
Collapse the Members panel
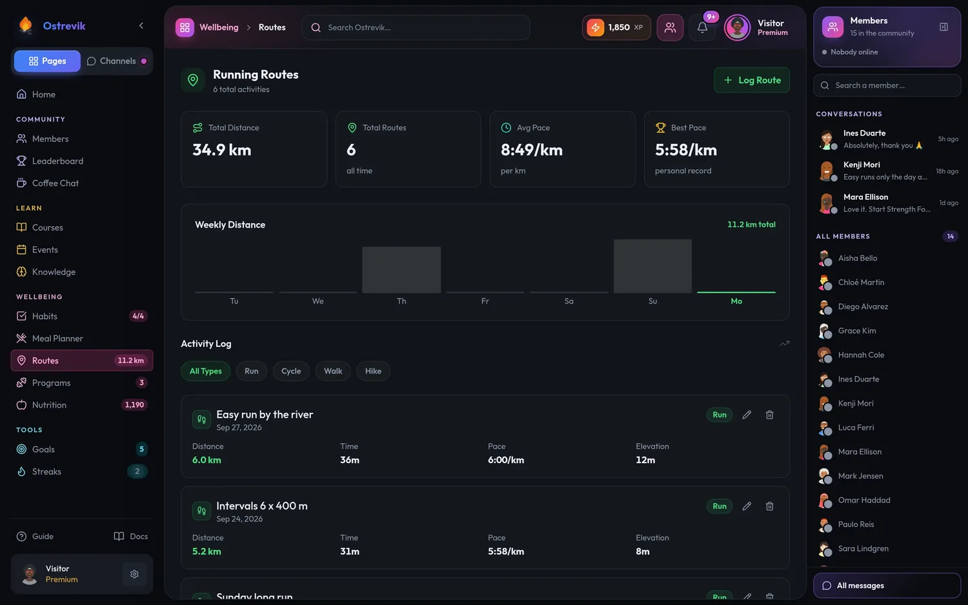click(x=943, y=27)
